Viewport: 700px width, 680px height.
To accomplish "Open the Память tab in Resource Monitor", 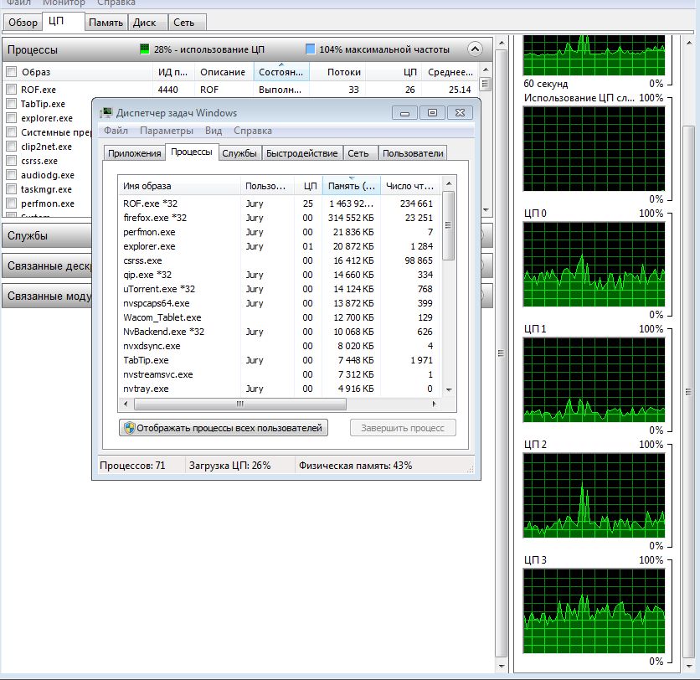I will 106,23.
